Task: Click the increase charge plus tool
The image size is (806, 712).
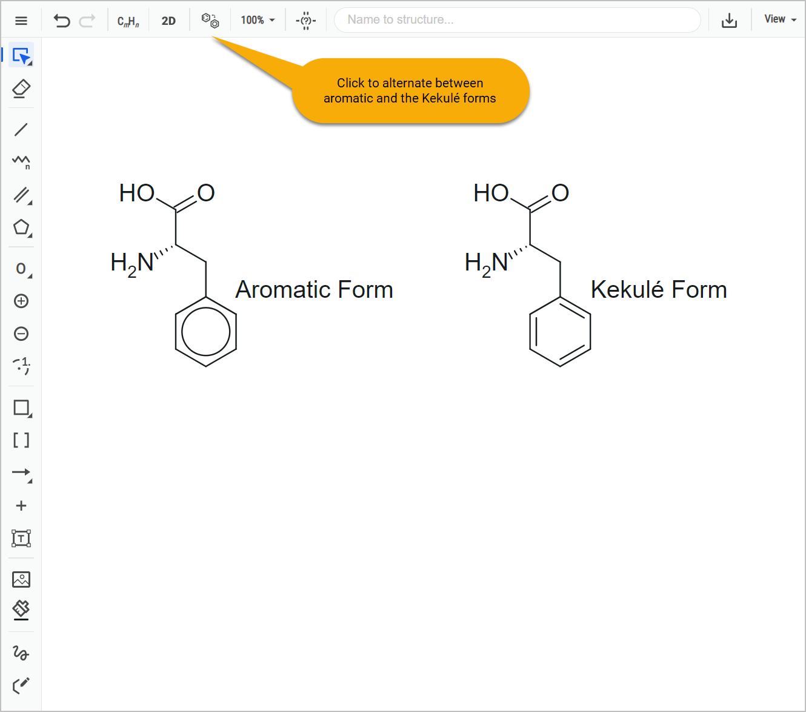Action: coord(21,301)
